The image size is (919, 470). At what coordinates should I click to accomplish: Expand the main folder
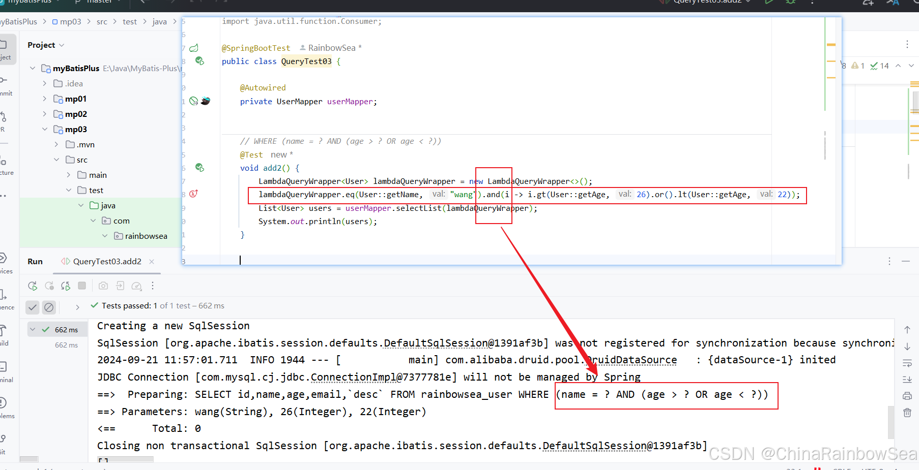[x=69, y=175]
